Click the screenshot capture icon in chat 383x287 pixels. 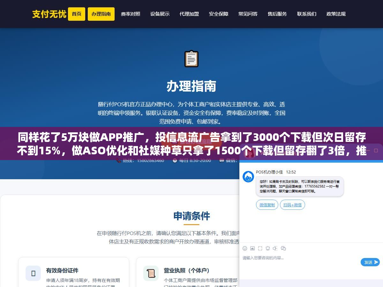click(x=260, y=248)
